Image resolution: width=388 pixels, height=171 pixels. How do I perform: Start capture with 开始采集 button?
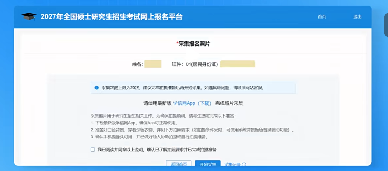tap(208, 163)
